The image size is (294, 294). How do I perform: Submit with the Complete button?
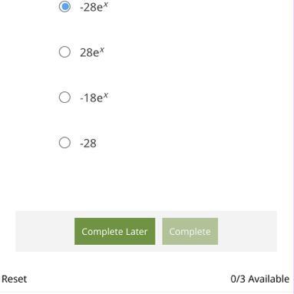tap(190, 231)
